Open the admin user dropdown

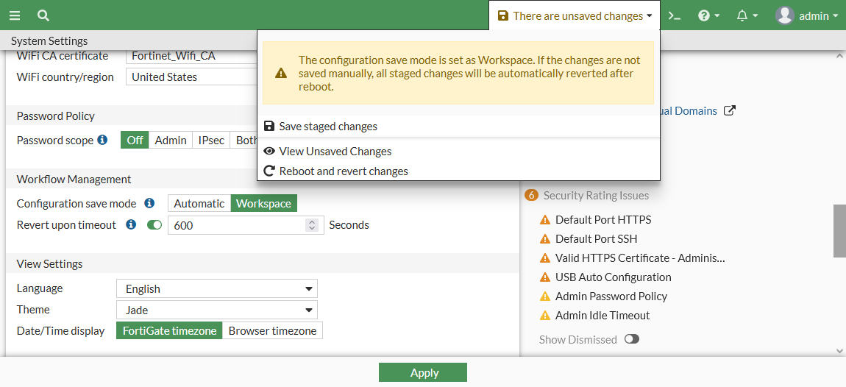tap(806, 15)
